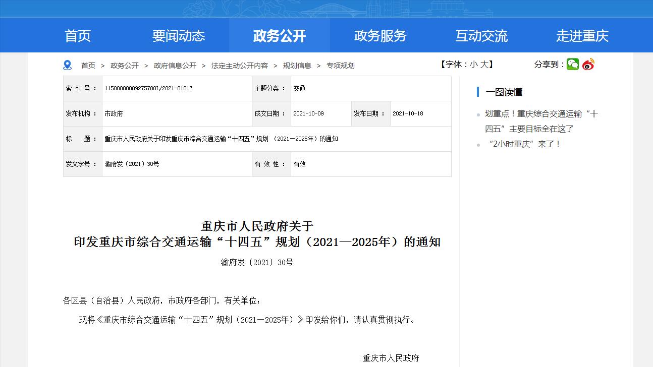This screenshot has width=653, height=367.
Task: Open 规划信息 from the breadcrumb
Action: tap(298, 65)
